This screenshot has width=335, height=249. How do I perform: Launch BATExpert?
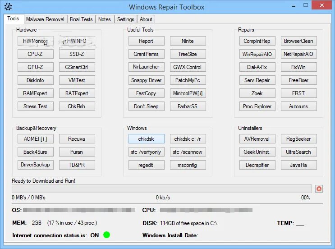[77, 93]
